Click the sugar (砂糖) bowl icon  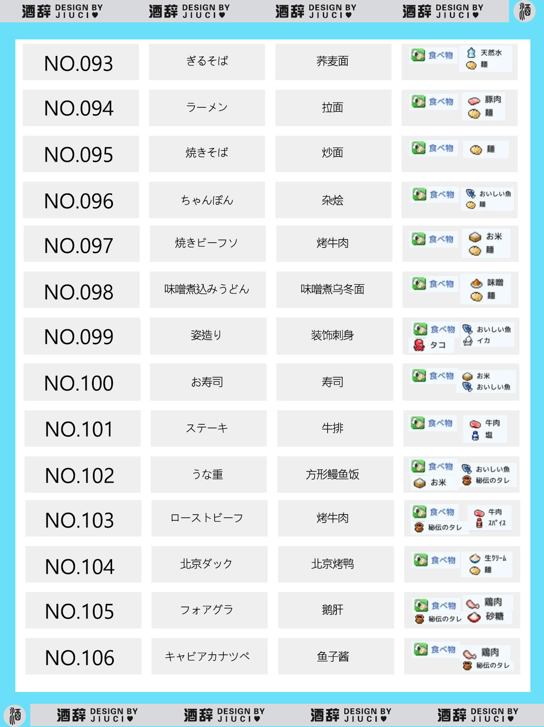pos(474,617)
